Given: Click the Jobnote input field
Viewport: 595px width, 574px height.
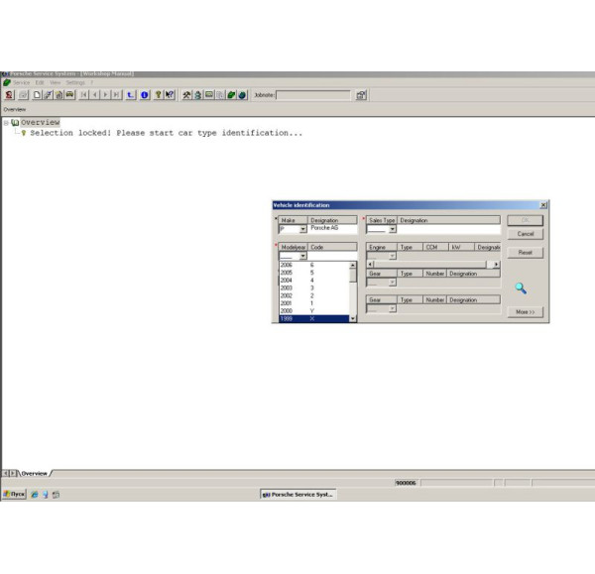Looking at the screenshot, I should coord(312,95).
